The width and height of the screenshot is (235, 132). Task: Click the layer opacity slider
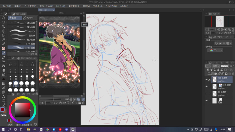tap(224, 66)
